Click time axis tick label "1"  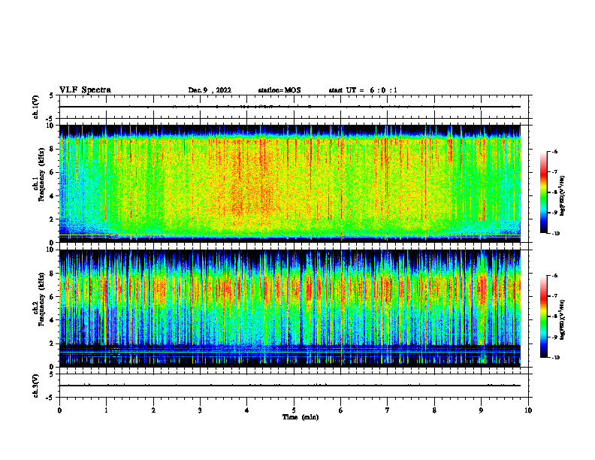(106, 410)
